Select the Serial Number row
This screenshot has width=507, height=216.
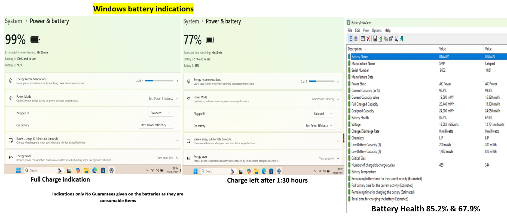pos(427,70)
